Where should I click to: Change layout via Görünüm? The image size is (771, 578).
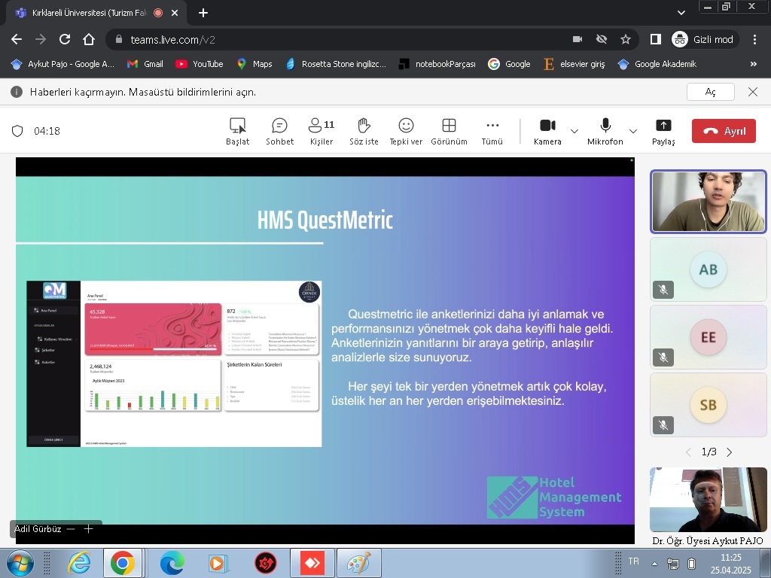(449, 131)
